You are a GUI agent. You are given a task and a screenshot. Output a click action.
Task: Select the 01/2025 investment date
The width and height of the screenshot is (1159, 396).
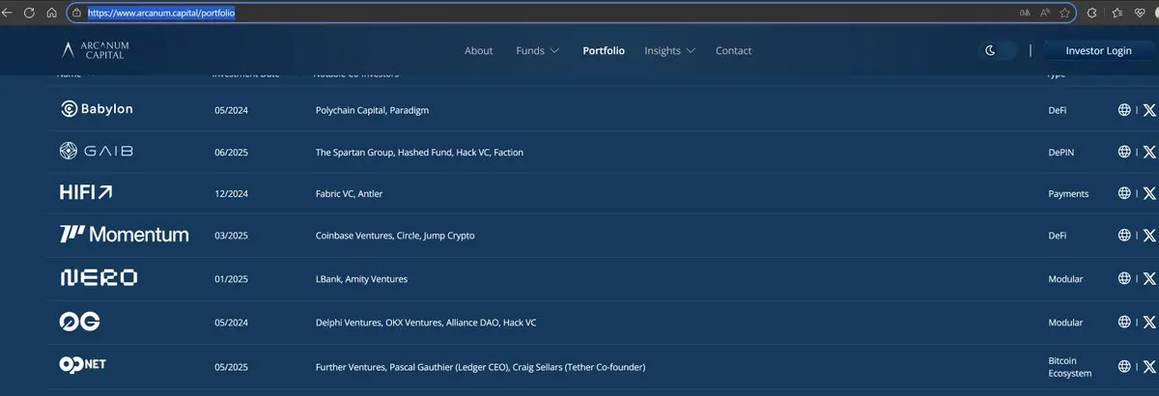click(x=231, y=279)
